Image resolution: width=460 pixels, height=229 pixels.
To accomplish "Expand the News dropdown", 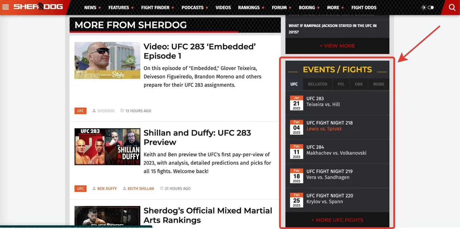I will 92,7.
